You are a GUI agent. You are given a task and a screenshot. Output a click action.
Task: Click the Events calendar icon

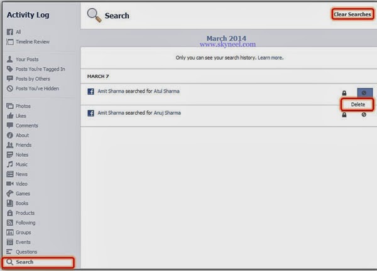[x=10, y=242]
